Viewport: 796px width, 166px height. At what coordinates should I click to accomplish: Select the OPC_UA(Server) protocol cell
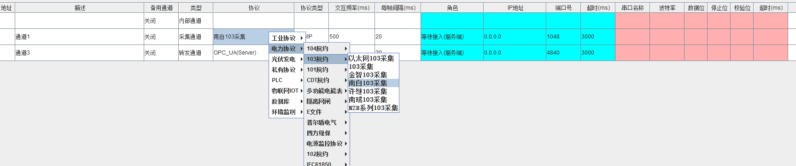241,53
